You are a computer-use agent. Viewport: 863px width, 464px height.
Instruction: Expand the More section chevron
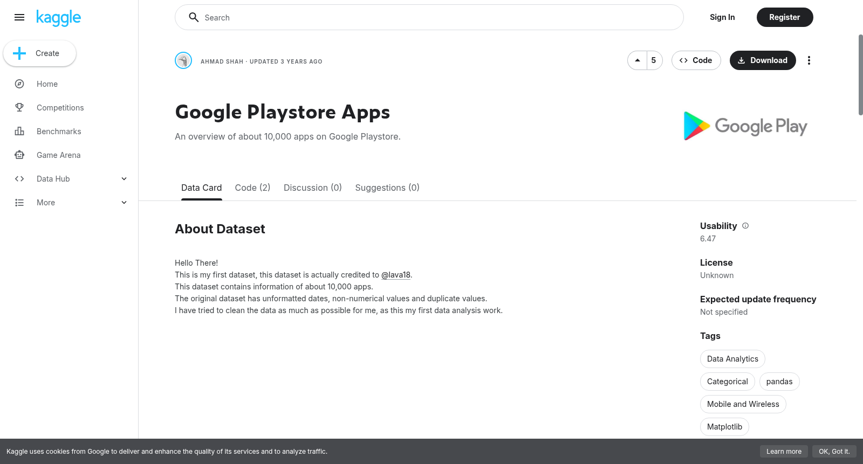point(124,203)
